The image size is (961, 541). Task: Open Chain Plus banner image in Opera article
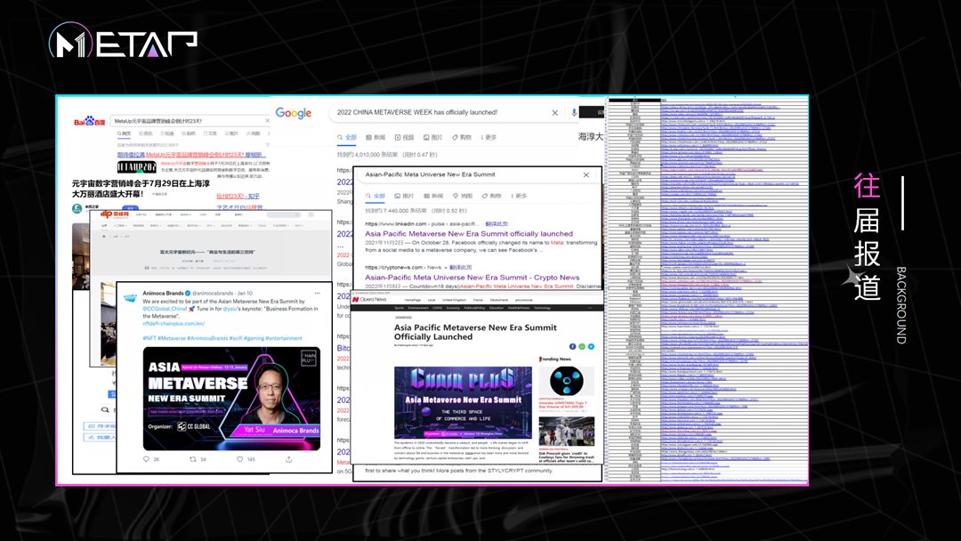pyautogui.click(x=463, y=402)
